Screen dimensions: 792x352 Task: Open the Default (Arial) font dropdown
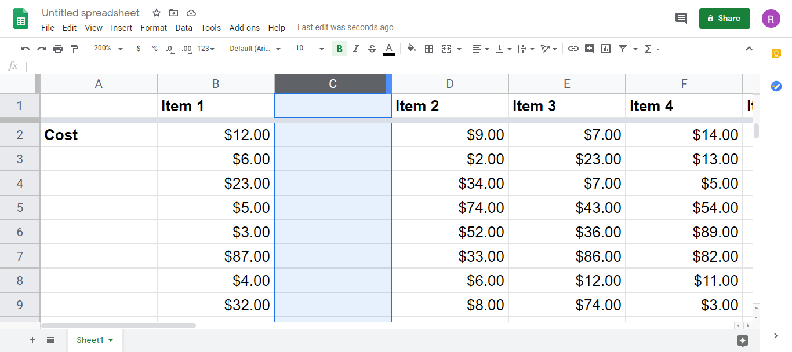[x=255, y=49]
